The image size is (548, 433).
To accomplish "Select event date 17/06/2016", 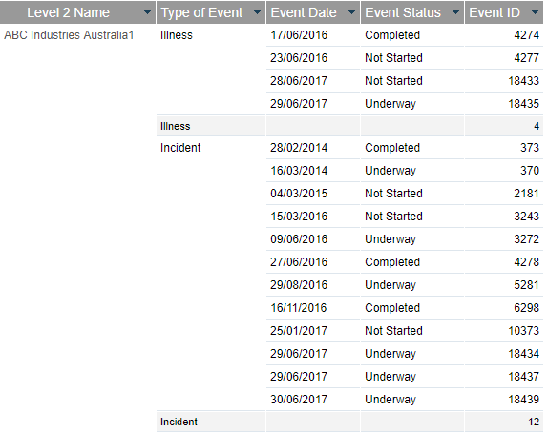I will click(x=299, y=35).
